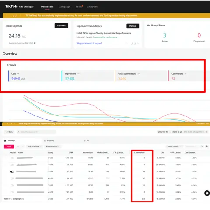
Task: Expand the Conversions metric dropdown
Action: pos(185,74)
